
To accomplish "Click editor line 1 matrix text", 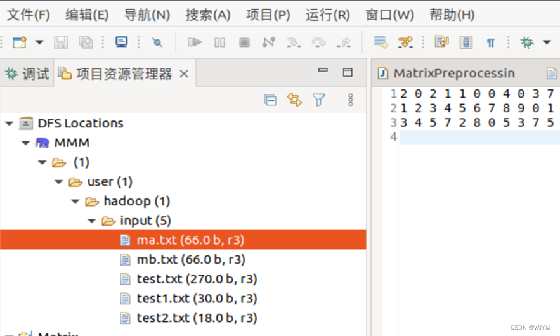I will pos(477,94).
